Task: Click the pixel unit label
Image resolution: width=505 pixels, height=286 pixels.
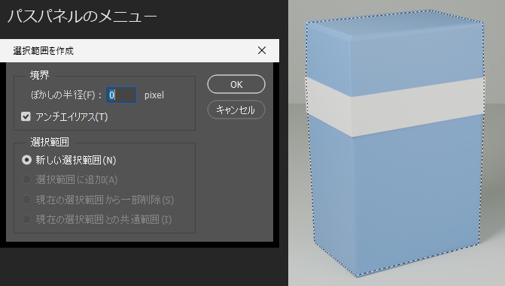Action: click(154, 95)
